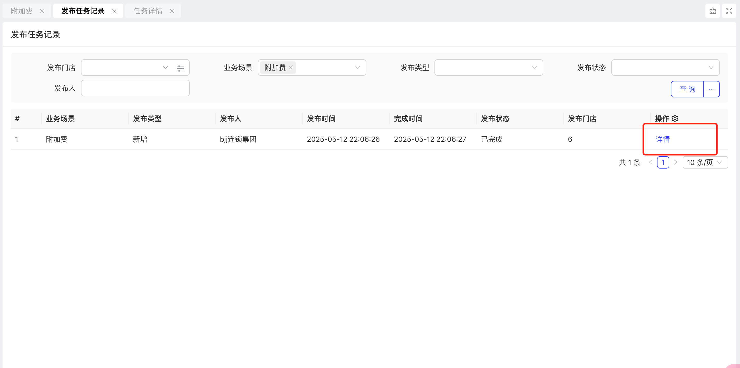
Task: Click the 发布时间 column header
Action: (321, 119)
